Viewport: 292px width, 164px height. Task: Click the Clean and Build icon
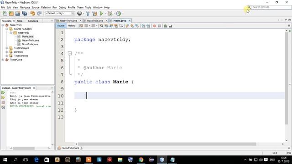click(x=94, y=13)
